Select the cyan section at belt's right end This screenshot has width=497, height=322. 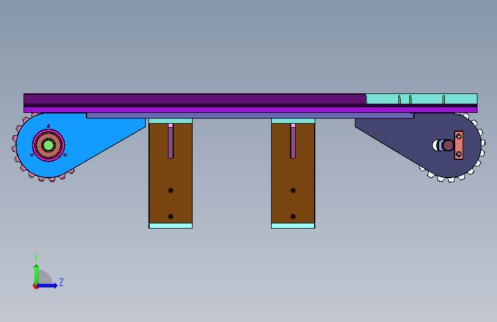point(421,99)
